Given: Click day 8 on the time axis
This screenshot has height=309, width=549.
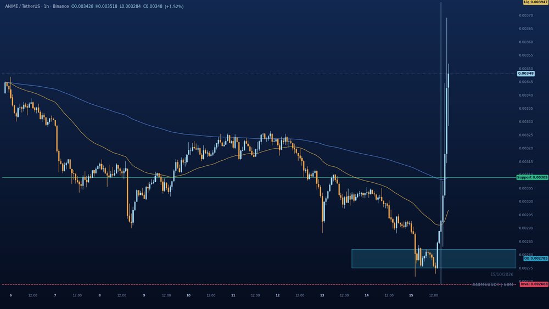Looking at the screenshot, I should click(99, 295).
